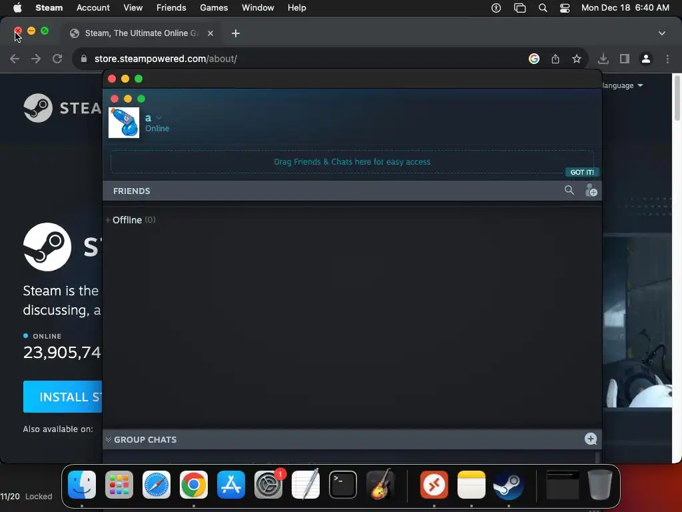Open the Steam menu in menu bar
The height and width of the screenshot is (512, 682).
pyautogui.click(x=49, y=8)
